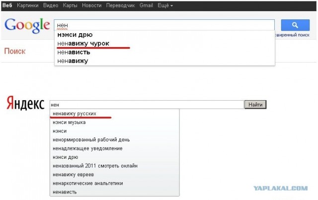
Task: Click the Google logo
Action: click(x=27, y=25)
